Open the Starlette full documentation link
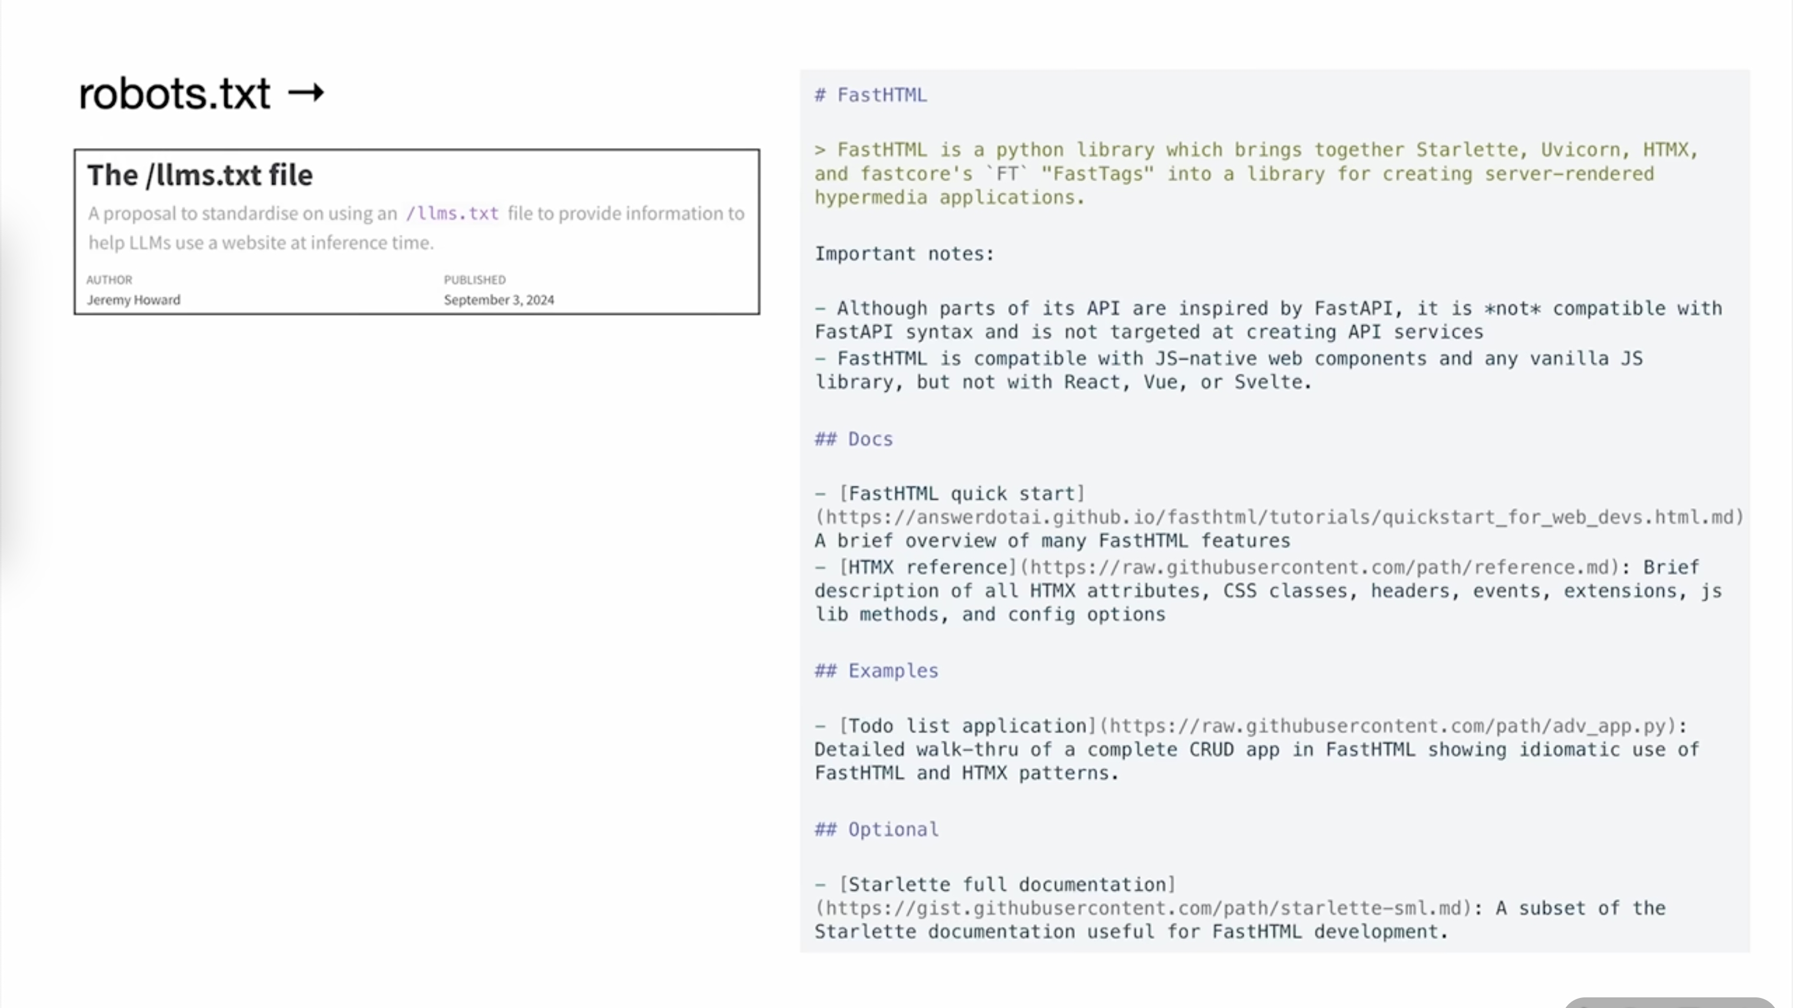Screen dimensions: 1793x1008 (x=1007, y=885)
